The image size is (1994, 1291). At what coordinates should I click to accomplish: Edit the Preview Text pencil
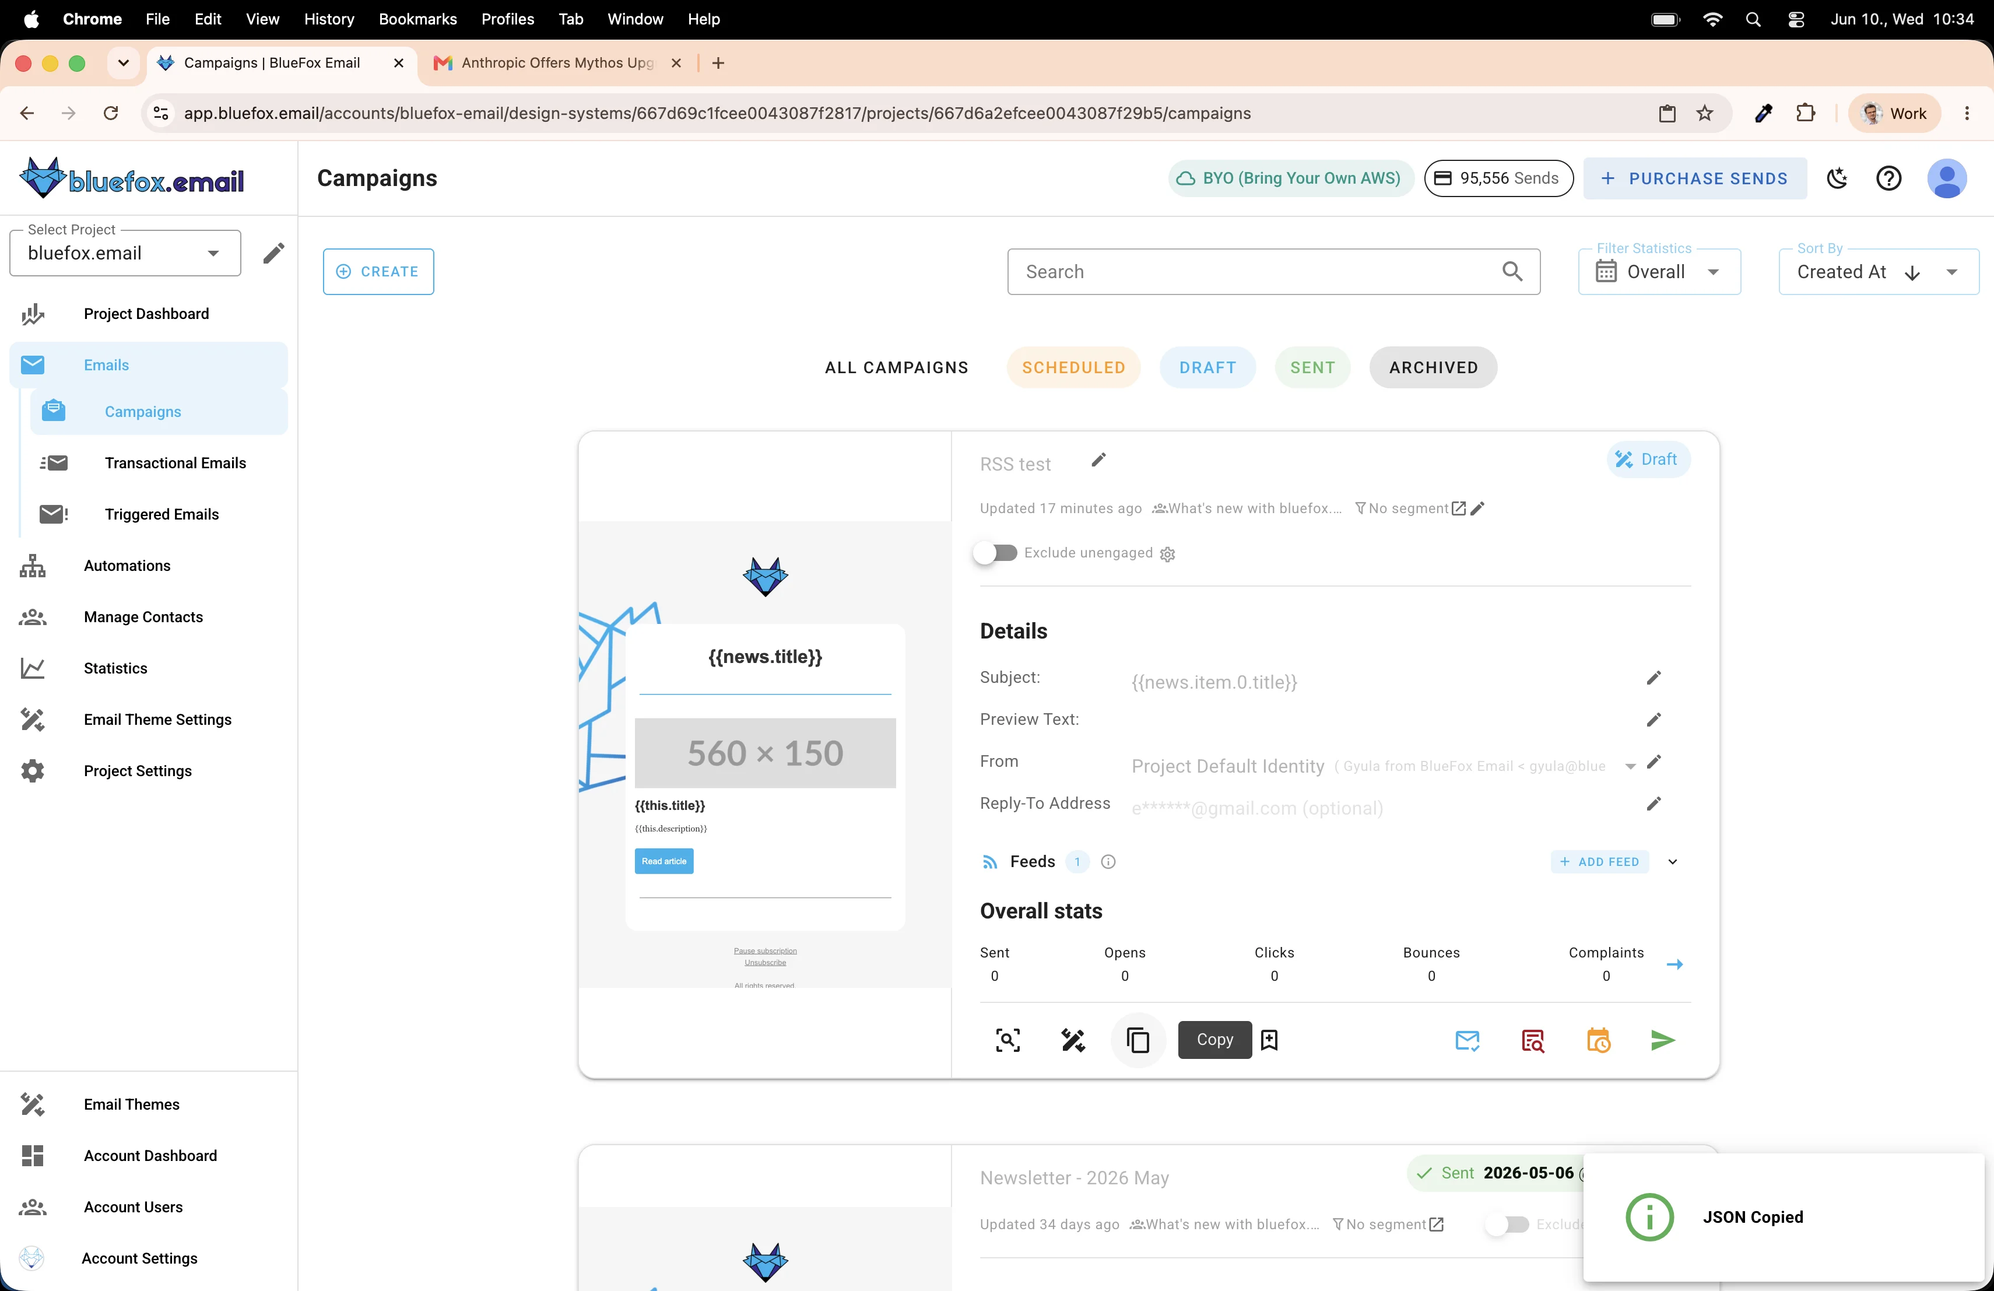(x=1654, y=720)
